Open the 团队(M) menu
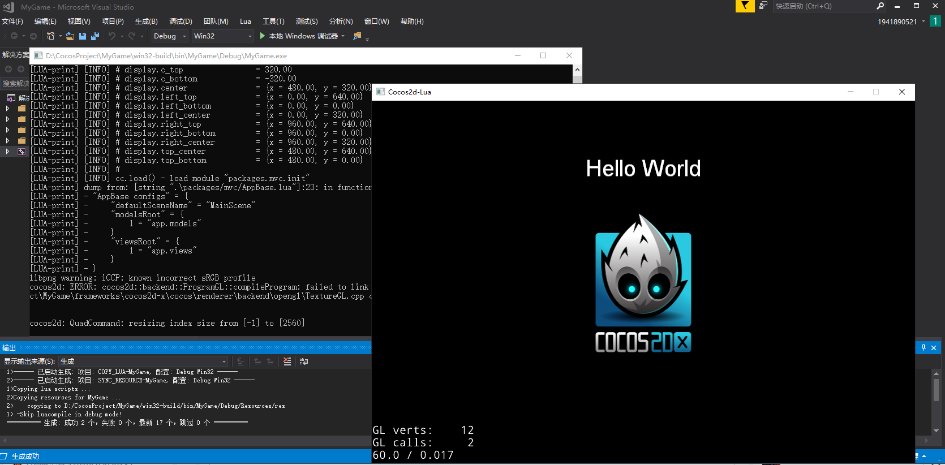The width and height of the screenshot is (945, 465). (216, 21)
